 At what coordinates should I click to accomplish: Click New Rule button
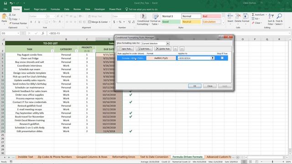[x=126, y=49]
